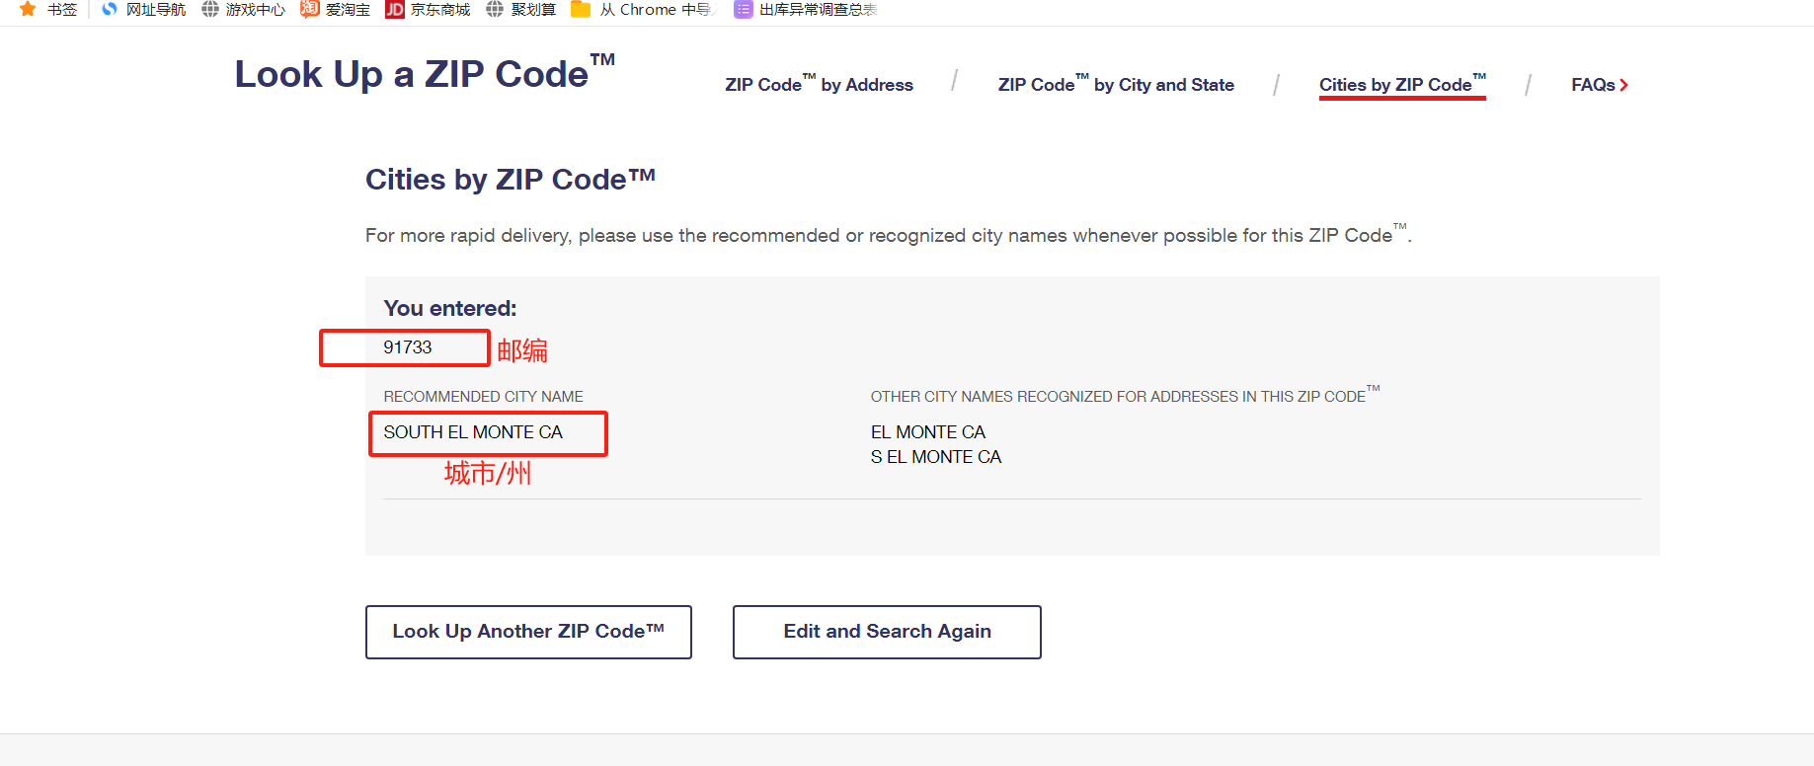Go to ZIP Code by Address tab

(x=819, y=84)
